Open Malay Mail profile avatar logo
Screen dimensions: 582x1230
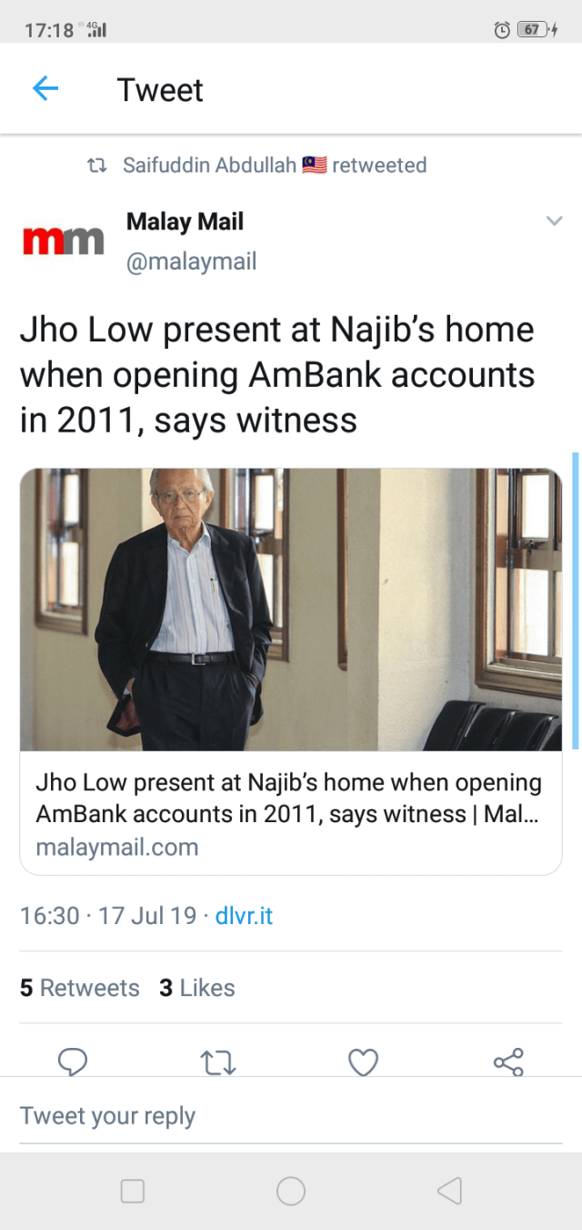63,239
